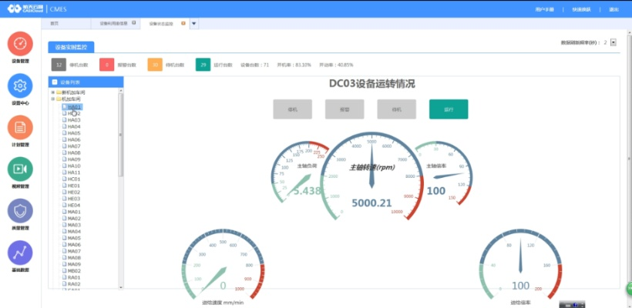
Task: Open the data refresh rate dropdown
Action: pos(614,42)
